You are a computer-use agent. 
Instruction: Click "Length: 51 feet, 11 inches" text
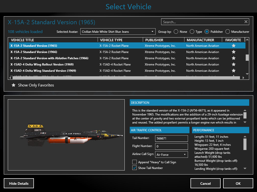211,137
